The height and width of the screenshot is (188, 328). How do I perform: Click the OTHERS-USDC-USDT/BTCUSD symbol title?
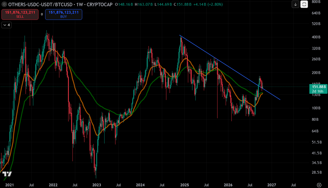point(40,4)
